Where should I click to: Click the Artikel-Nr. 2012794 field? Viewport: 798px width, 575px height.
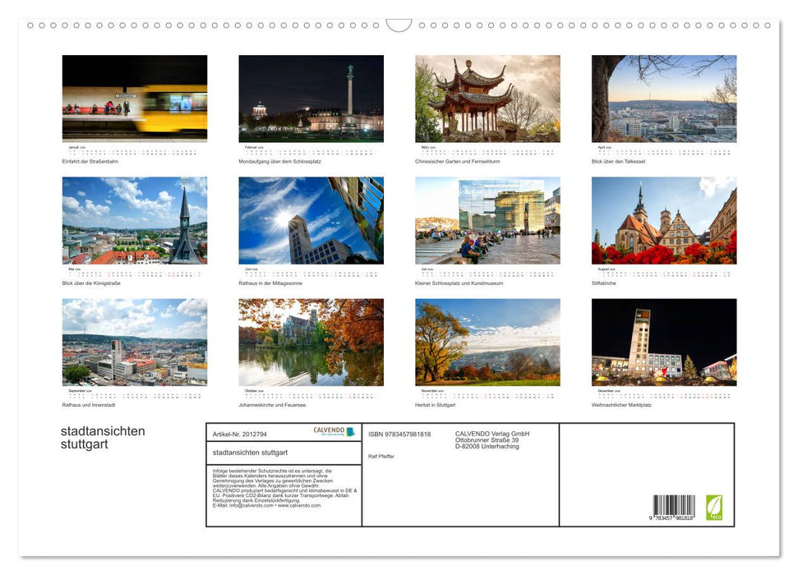coord(242,433)
